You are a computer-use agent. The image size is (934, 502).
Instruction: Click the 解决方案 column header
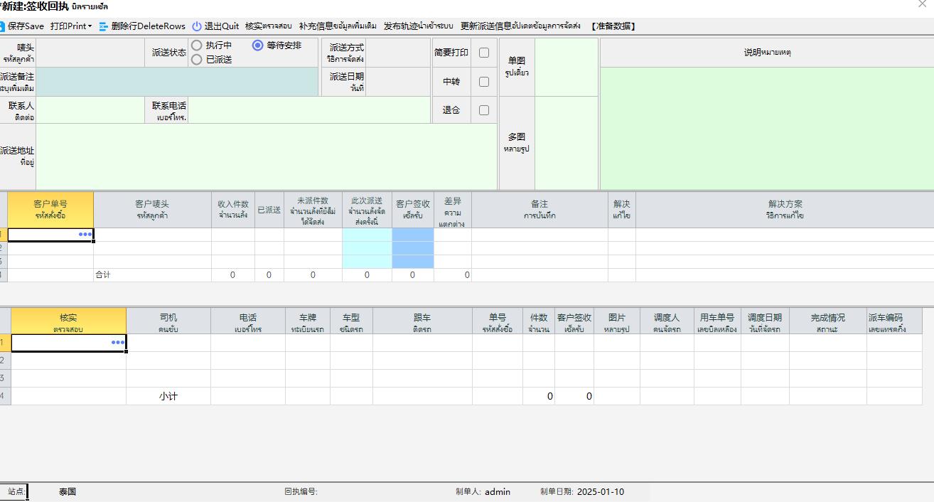pyautogui.click(x=785, y=209)
